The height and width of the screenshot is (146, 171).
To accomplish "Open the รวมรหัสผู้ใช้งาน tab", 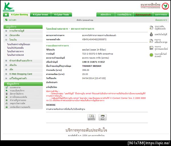I will 124,15.
